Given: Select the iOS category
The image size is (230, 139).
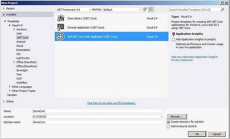Looking at the screenshot, I should click(x=18, y=54).
